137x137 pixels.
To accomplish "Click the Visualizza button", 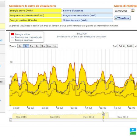I will tap(122, 18).
